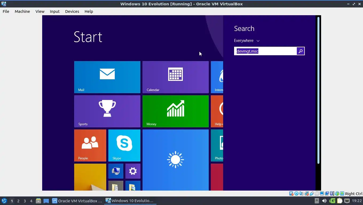The width and height of the screenshot is (363, 205).
Task: Open the Devices menu
Action: [x=72, y=11]
